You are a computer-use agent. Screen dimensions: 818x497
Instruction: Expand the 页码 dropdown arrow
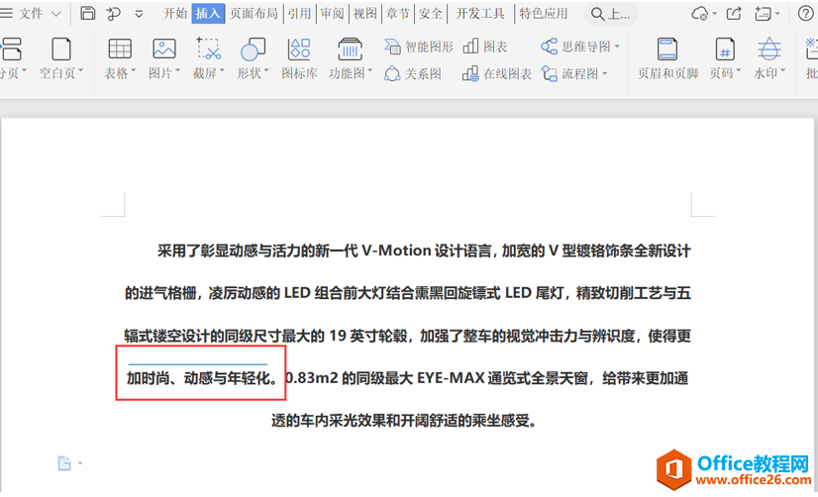[x=738, y=70]
